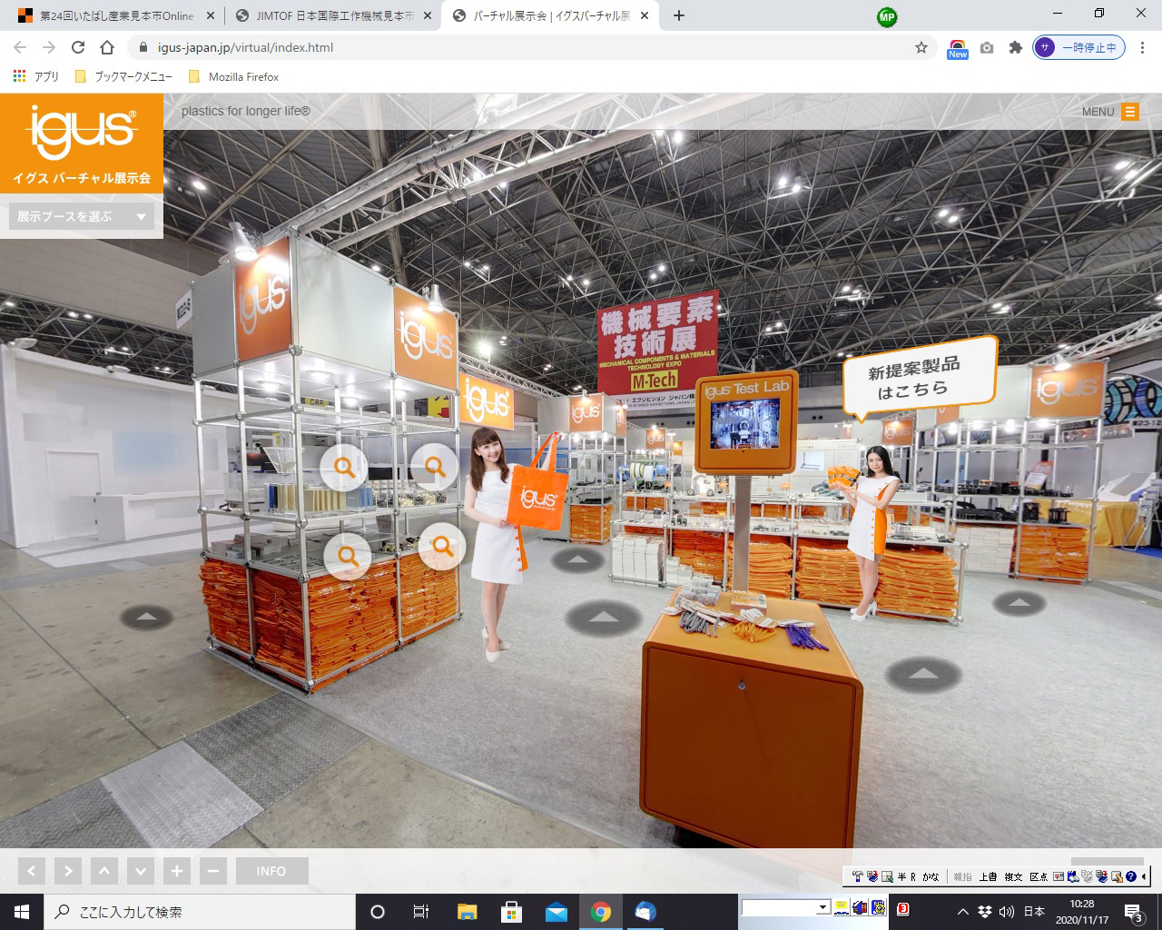
Task: Click the pan left arrow button
Action: (x=31, y=871)
